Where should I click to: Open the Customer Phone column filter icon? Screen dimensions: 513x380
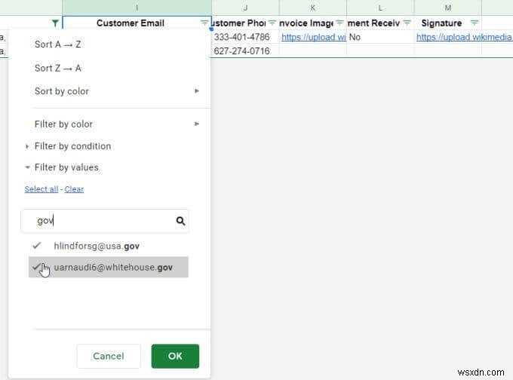tap(272, 23)
